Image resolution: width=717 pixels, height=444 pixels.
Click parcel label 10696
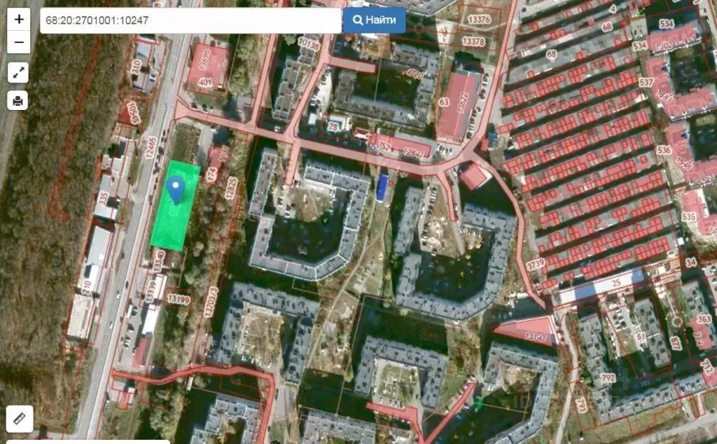point(204,60)
